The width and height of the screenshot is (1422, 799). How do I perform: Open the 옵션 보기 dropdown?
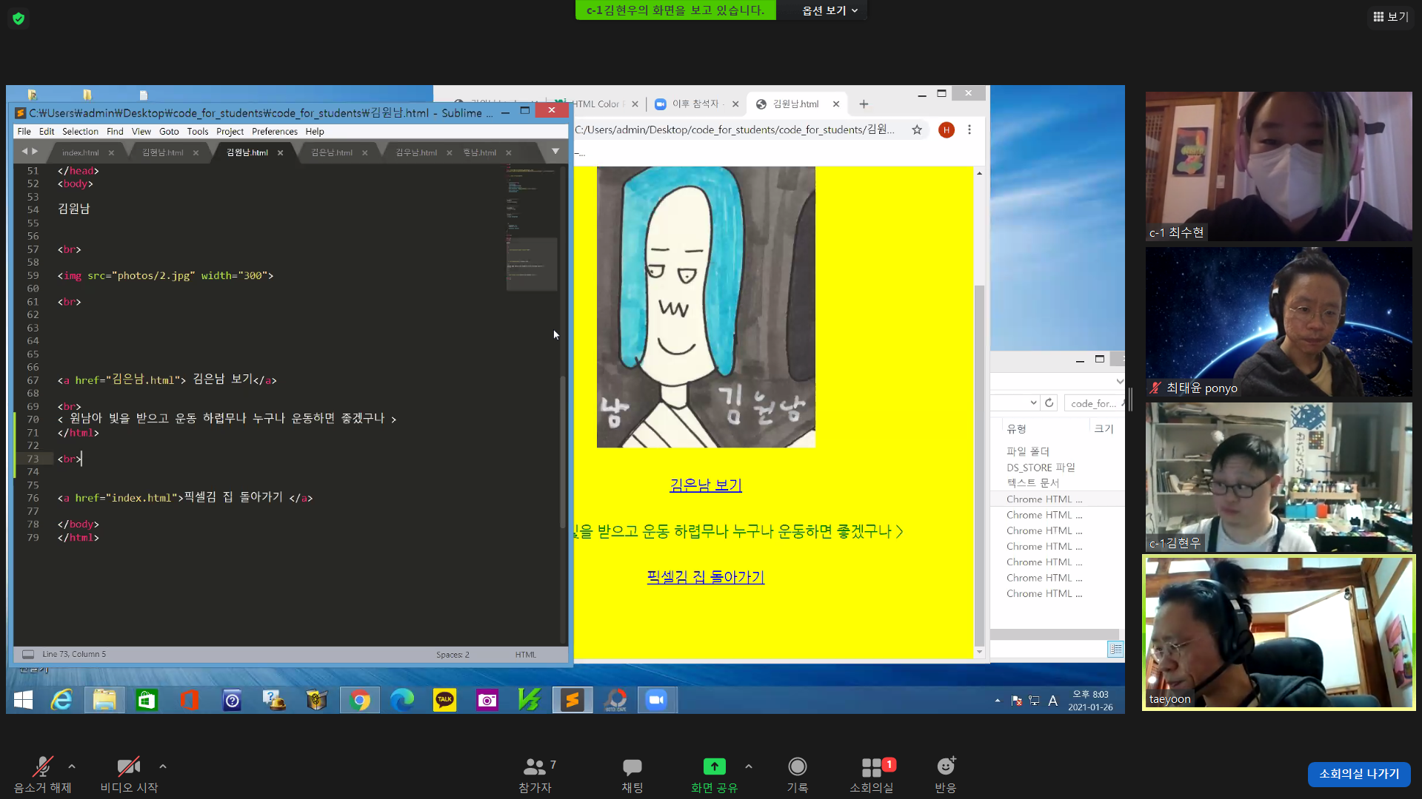[x=829, y=10]
